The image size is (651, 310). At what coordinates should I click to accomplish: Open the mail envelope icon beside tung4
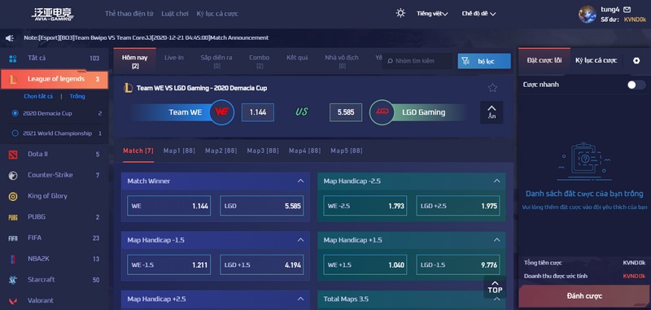point(627,9)
